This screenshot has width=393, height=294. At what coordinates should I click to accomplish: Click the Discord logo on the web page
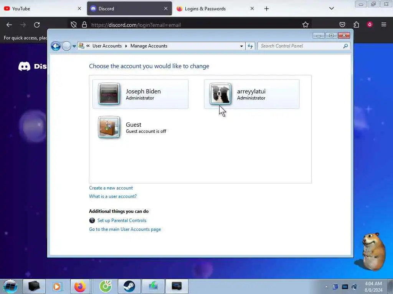click(x=32, y=66)
